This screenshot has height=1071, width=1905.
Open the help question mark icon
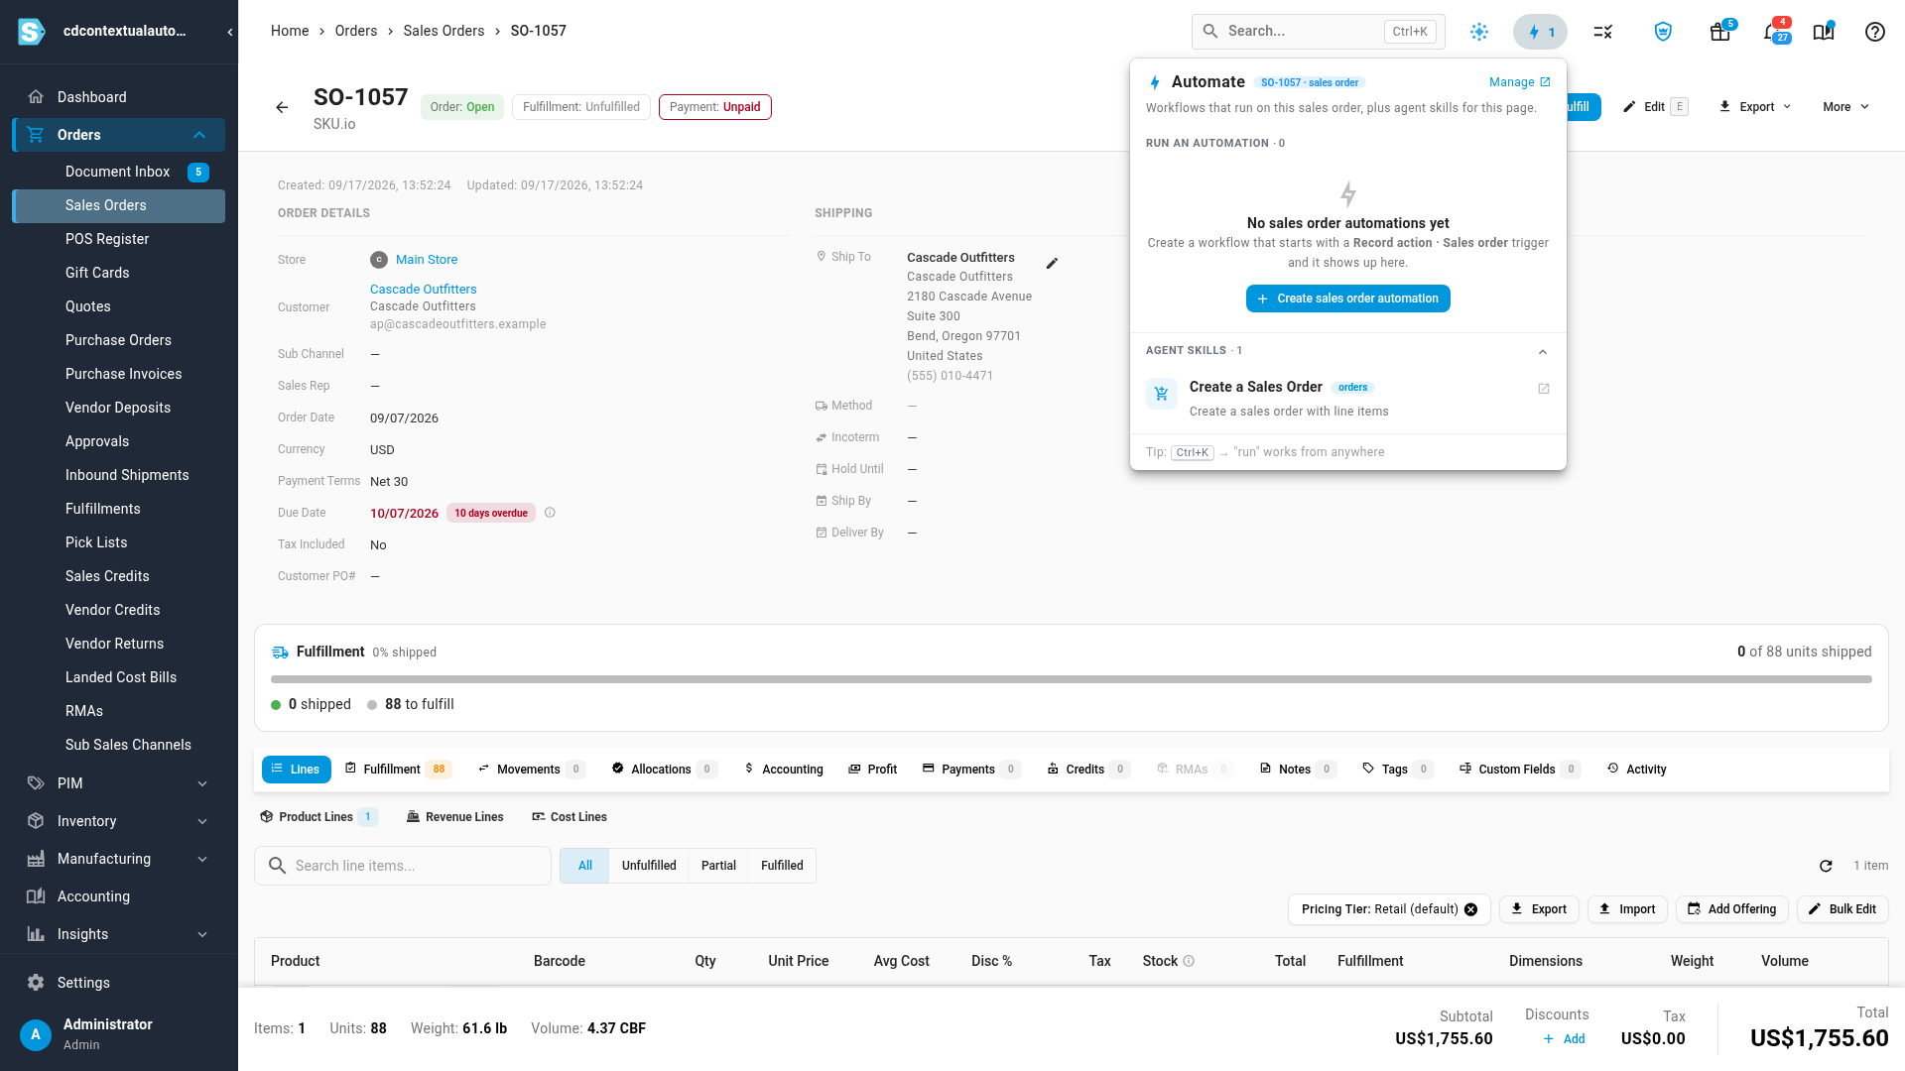pyautogui.click(x=1874, y=32)
